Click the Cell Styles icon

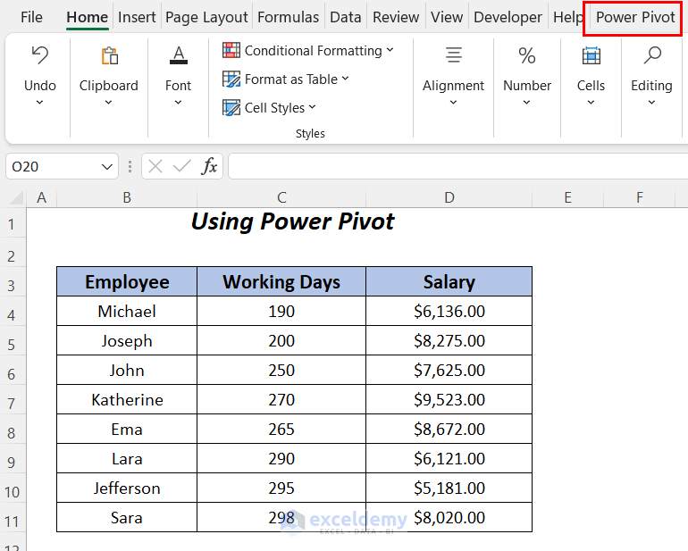pyautogui.click(x=231, y=107)
